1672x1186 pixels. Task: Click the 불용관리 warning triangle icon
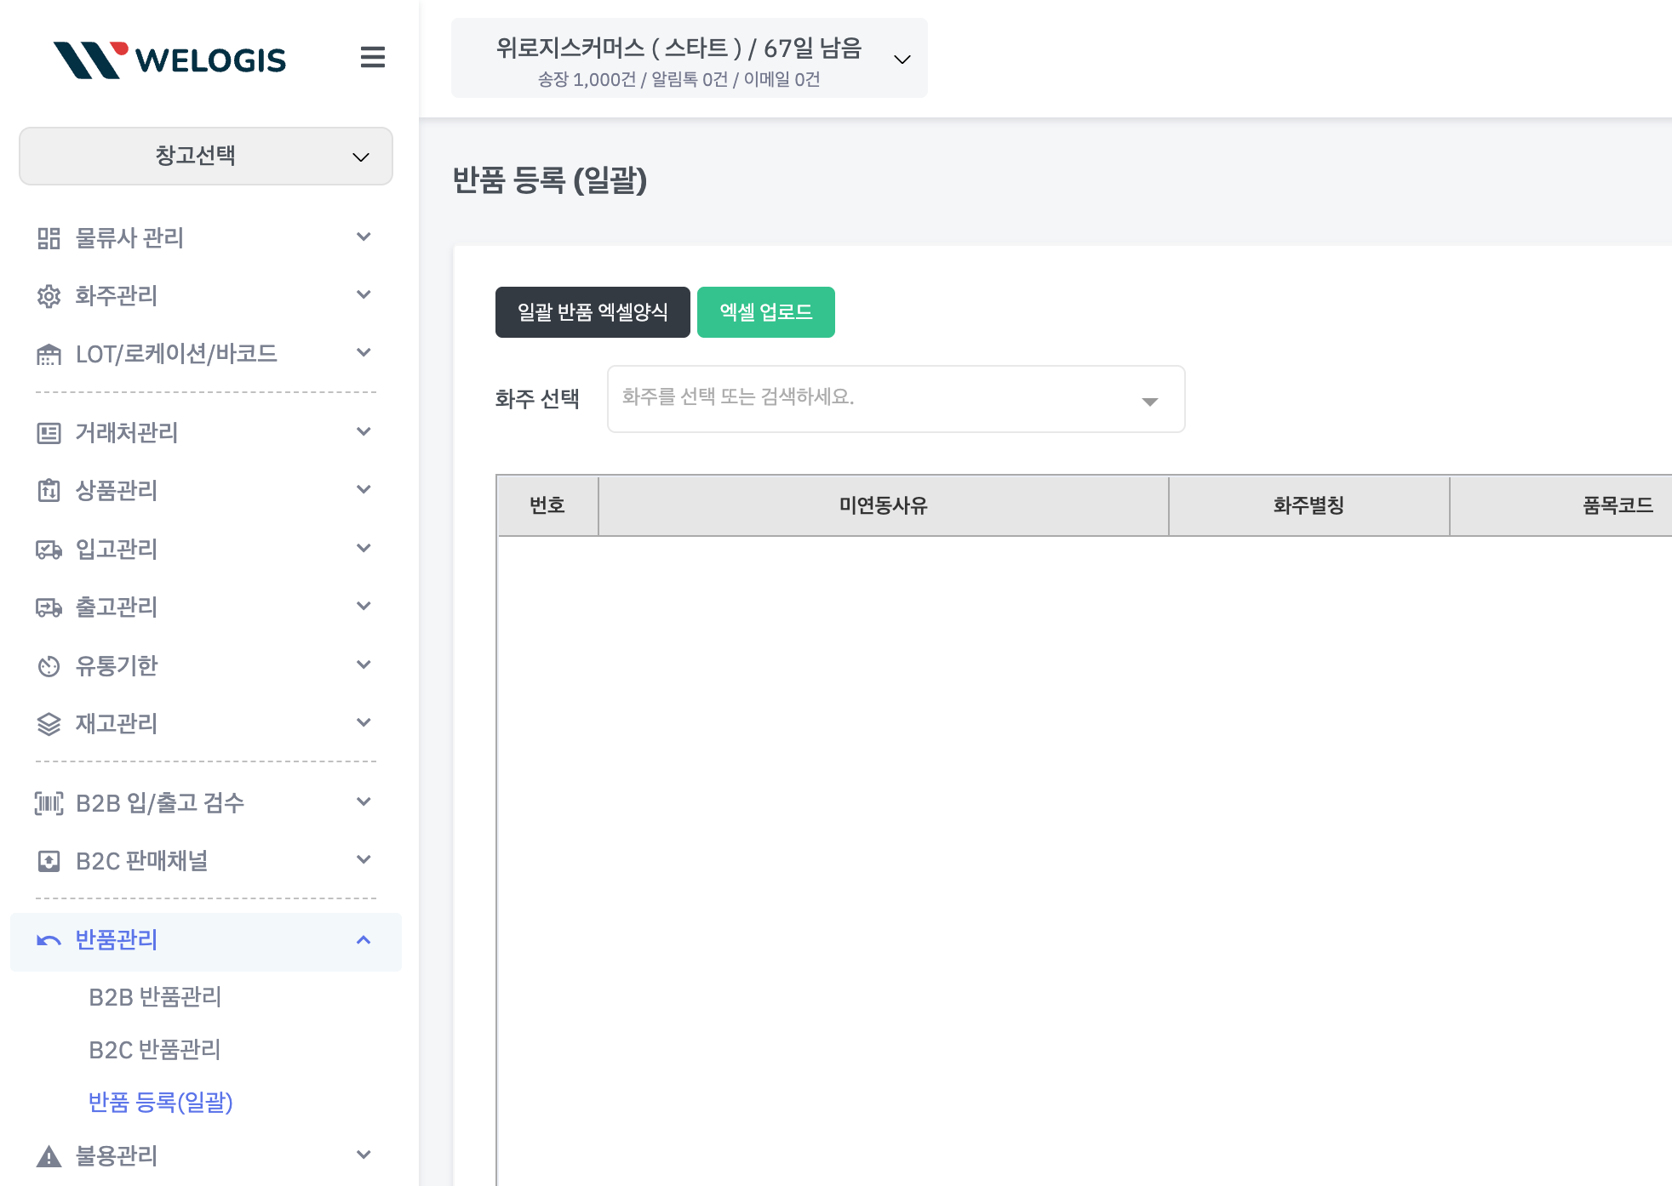[49, 1156]
